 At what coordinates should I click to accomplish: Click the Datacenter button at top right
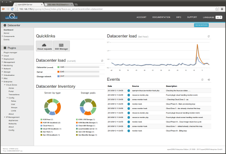201,25
